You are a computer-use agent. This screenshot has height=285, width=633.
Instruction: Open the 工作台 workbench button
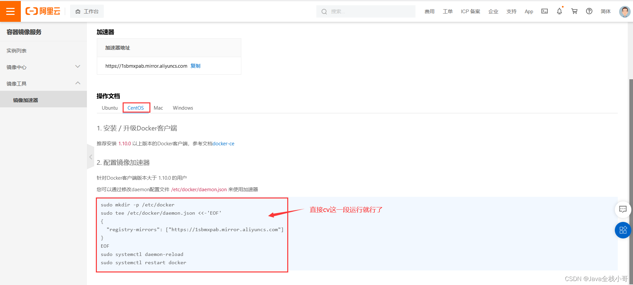click(x=87, y=11)
